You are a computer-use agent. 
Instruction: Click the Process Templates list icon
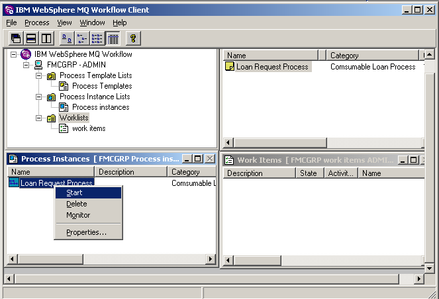coord(64,86)
